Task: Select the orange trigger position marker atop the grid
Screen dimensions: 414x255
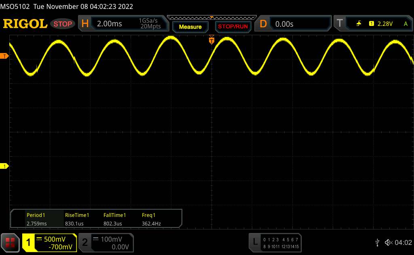Action: click(211, 40)
